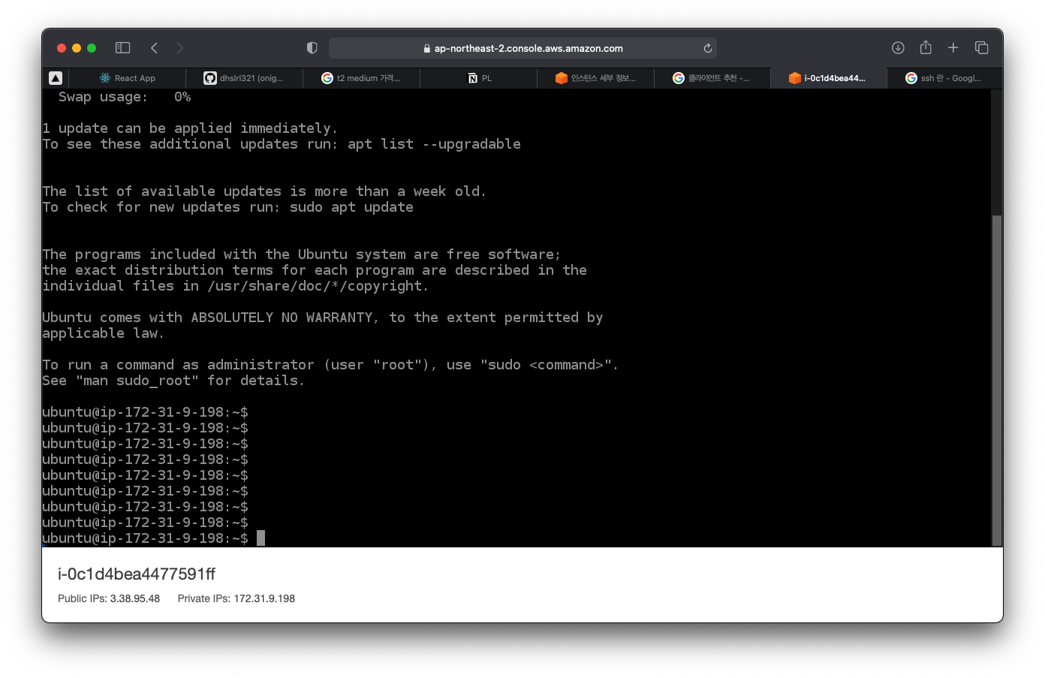Switch to the PL Notion tab
Viewport: 1045px width, 678px height.
(x=479, y=78)
